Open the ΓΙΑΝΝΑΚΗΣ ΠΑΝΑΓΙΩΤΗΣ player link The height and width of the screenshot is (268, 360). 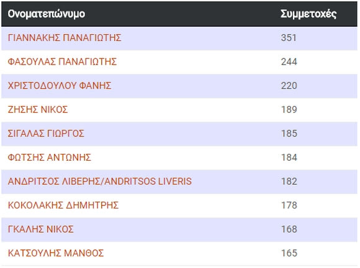coord(65,38)
